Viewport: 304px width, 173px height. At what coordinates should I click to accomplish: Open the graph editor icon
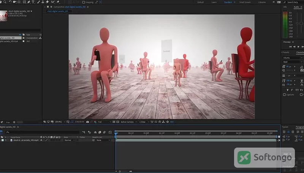click(110, 132)
